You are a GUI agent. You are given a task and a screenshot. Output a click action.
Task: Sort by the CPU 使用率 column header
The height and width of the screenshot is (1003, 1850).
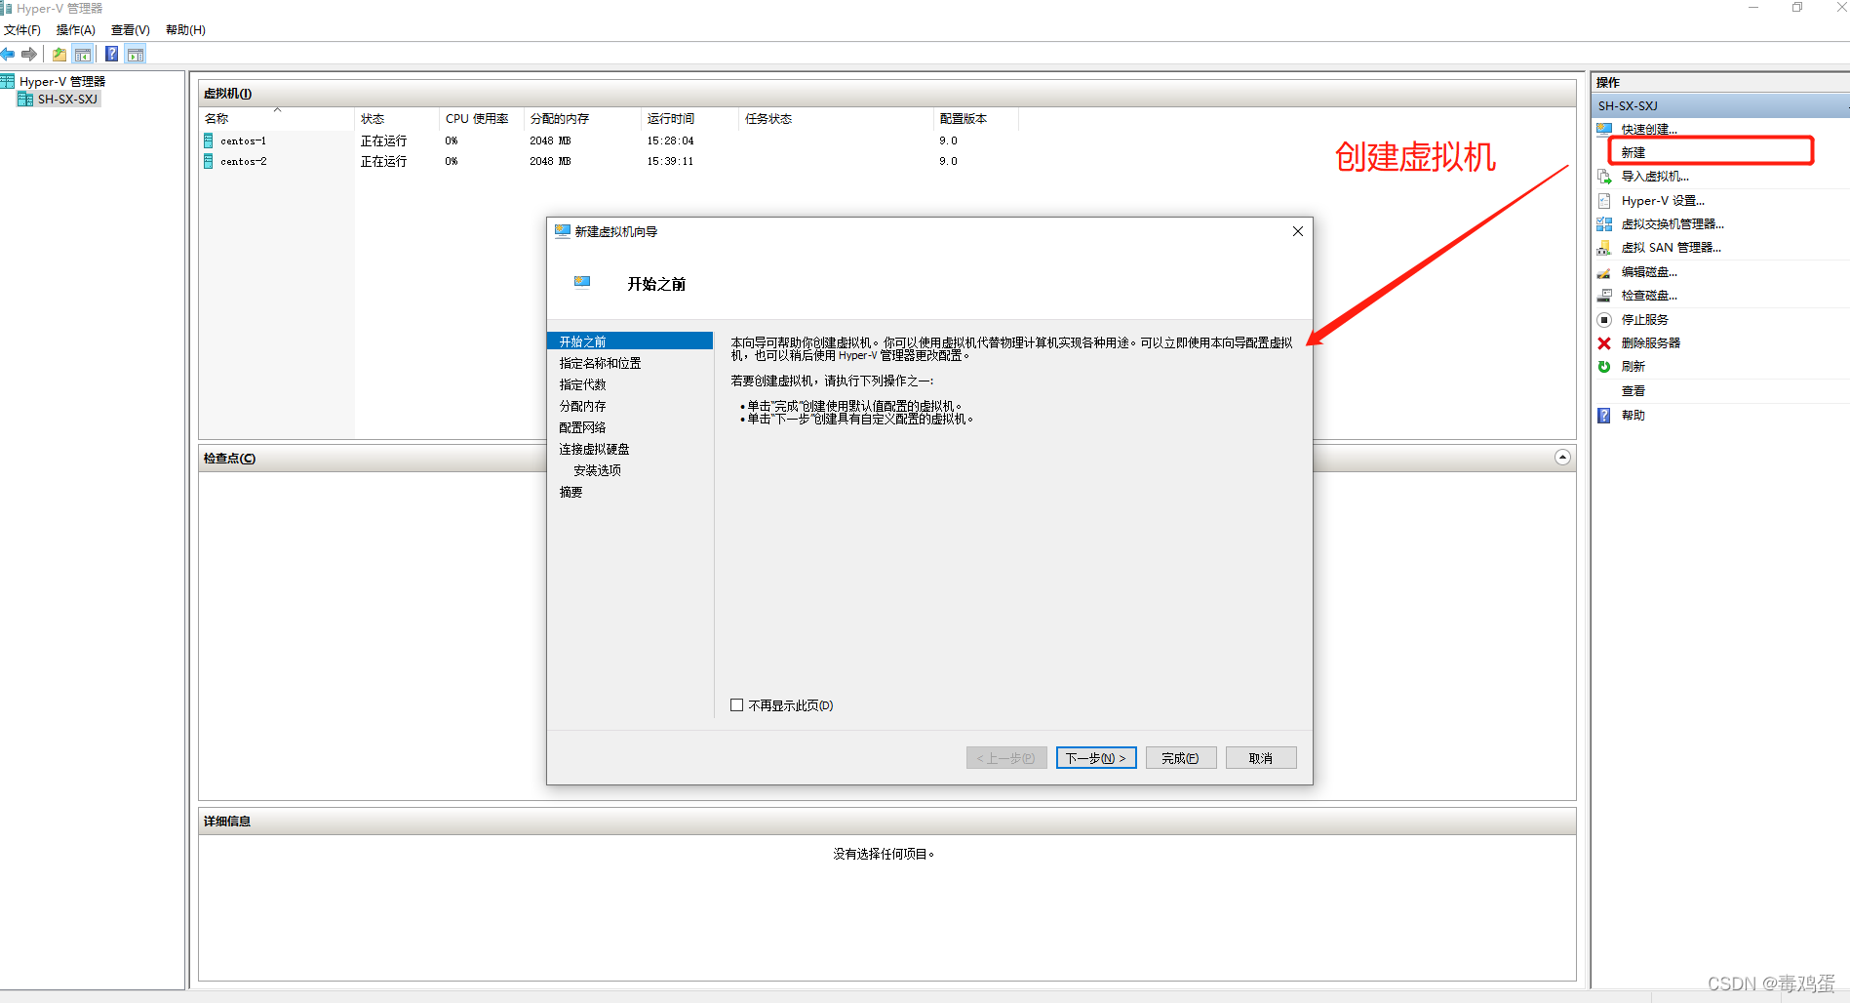point(482,119)
